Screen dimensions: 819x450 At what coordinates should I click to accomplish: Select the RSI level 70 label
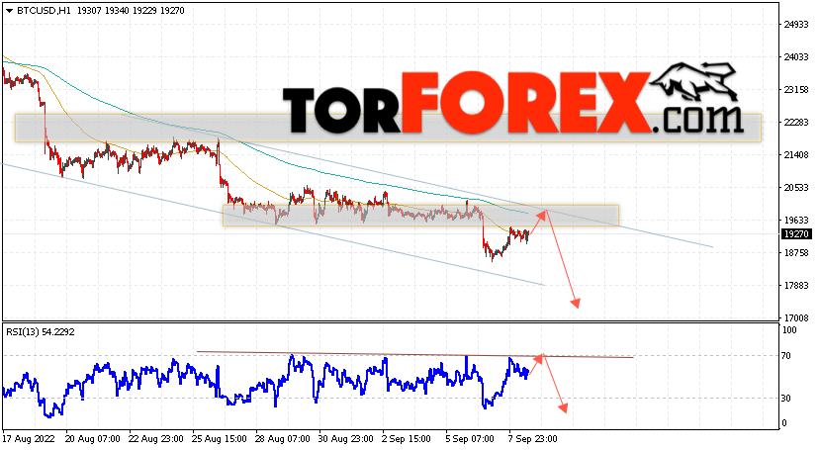coord(786,356)
